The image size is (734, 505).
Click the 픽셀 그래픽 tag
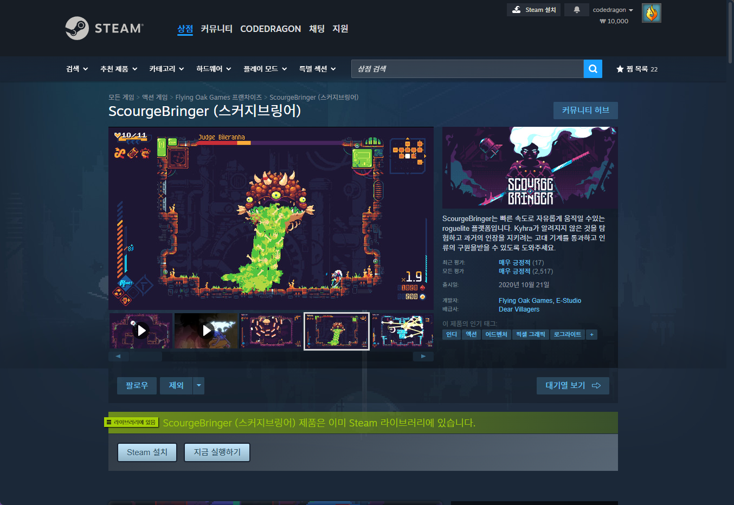pyautogui.click(x=531, y=334)
